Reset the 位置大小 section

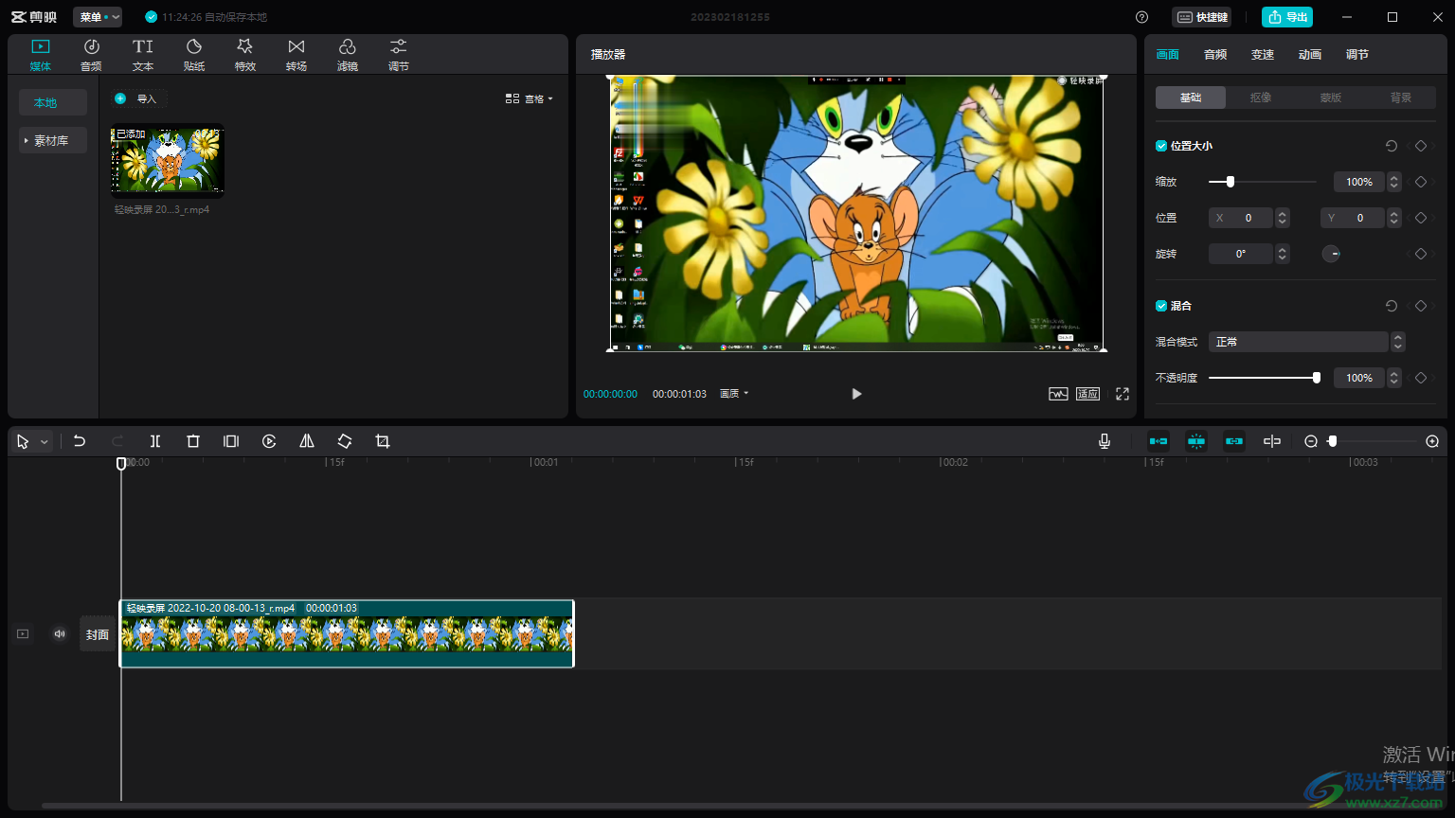[1392, 146]
